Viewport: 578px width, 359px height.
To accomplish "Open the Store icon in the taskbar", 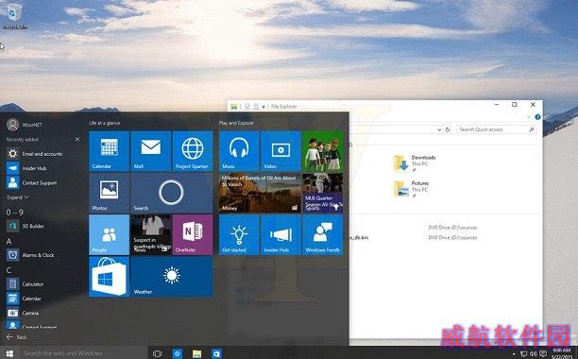I will [x=217, y=353].
